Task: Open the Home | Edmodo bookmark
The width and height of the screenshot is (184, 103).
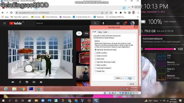Action: tap(50, 17)
